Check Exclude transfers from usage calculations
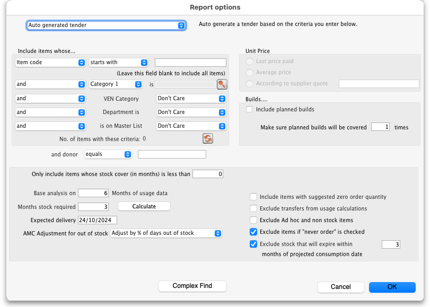The height and width of the screenshot is (307, 430). point(253,208)
